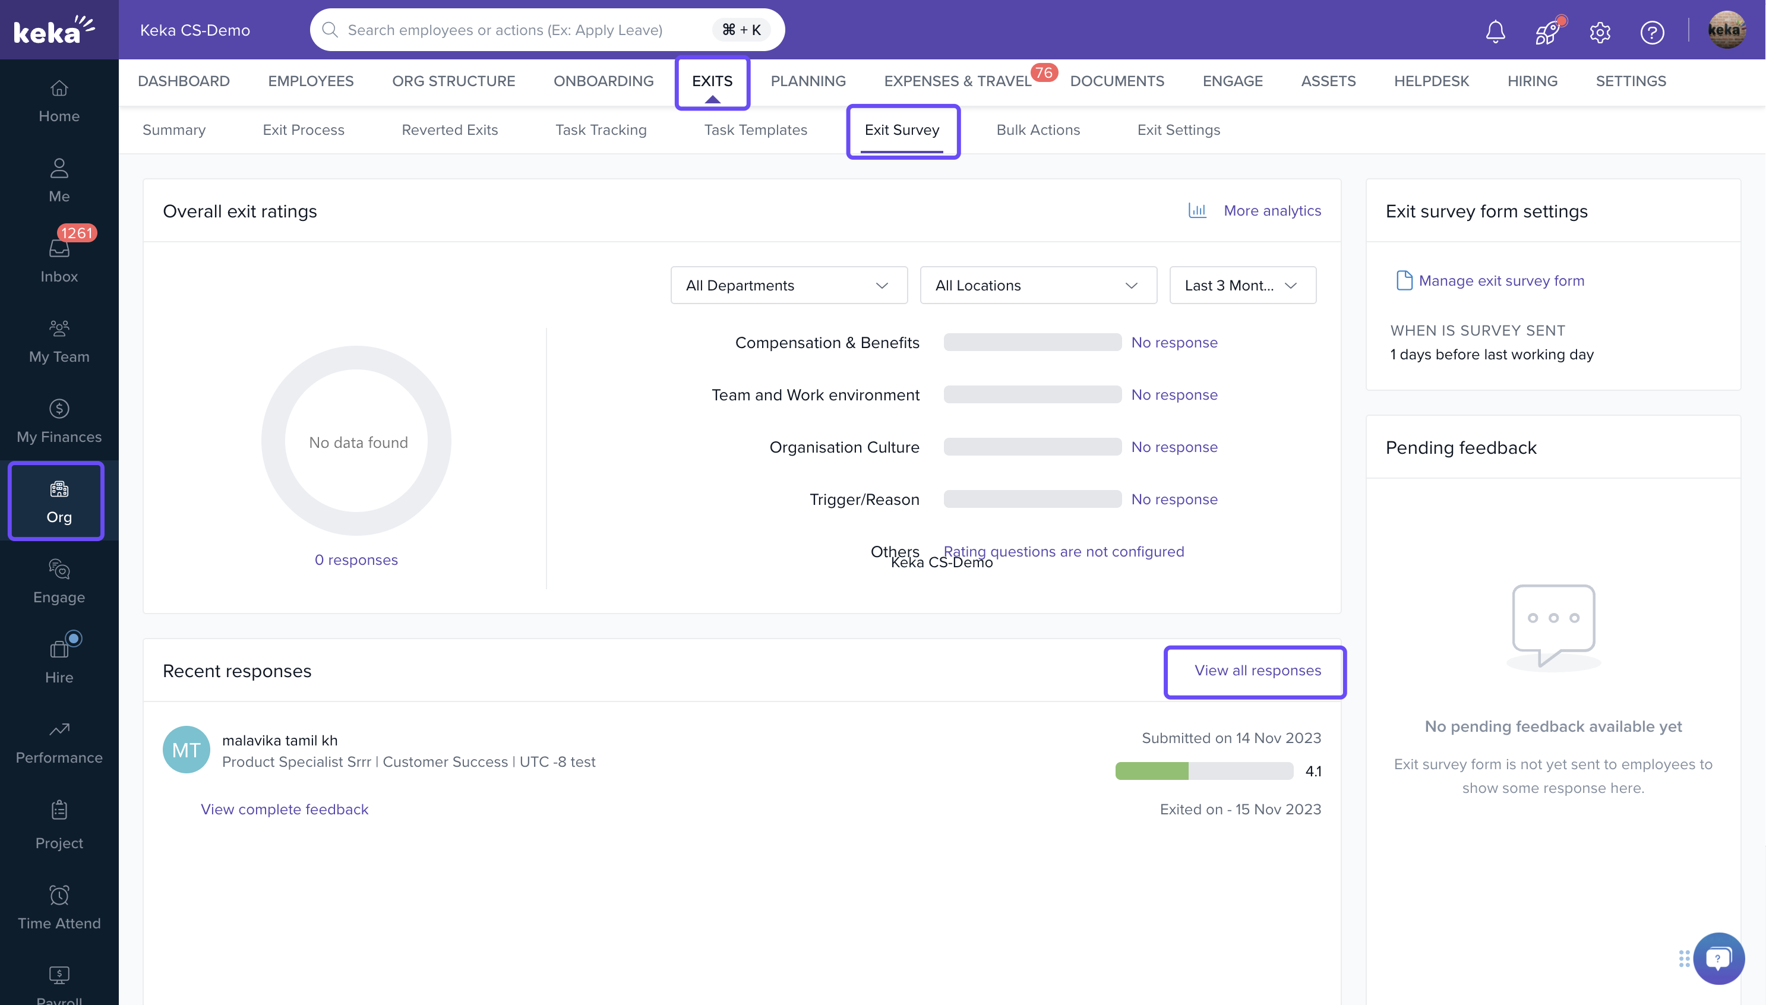Viewport: 1766px width, 1005px height.
Task: Click View all responses link
Action: click(1257, 670)
